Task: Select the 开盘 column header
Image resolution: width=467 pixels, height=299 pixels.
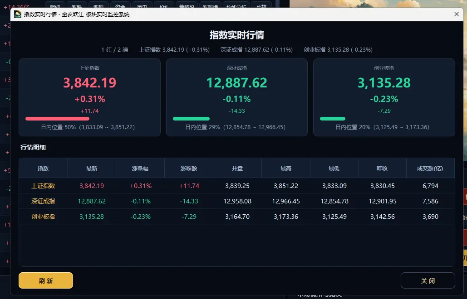Action: pyautogui.click(x=237, y=168)
